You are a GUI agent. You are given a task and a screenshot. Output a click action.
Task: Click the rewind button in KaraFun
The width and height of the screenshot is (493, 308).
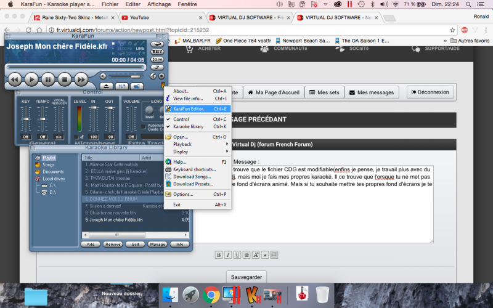tap(14, 79)
